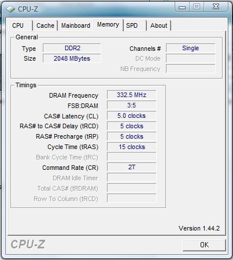Close the CPU-Z window
The image size is (233, 260).
pyautogui.click(x=216, y=7)
